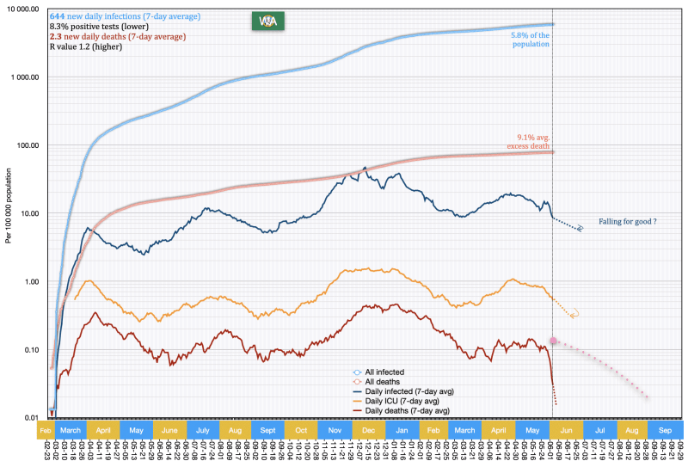
Task: Click '2.3 new daily deaths' summary text
Action: tap(112, 37)
